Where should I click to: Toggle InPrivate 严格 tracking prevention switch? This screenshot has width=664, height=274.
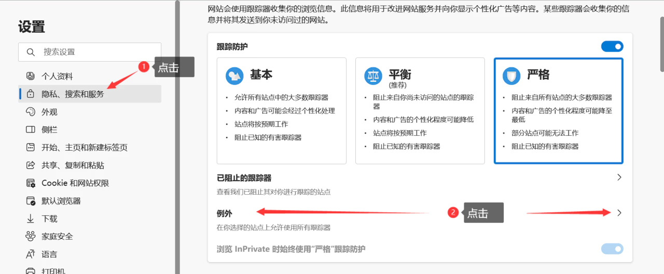[612, 249]
